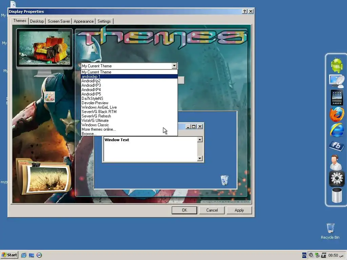This screenshot has height=260, width=347.
Task: Choose Da7kStyleNS theme from the list
Action: [129, 99]
